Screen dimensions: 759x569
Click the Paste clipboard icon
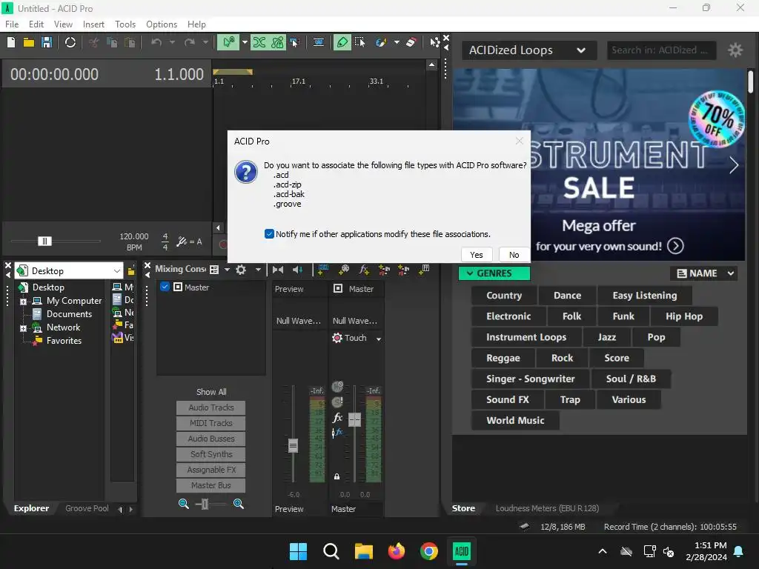click(x=130, y=42)
